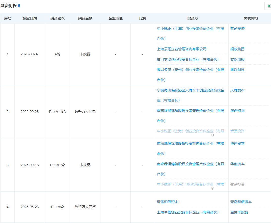Click the 披露日期 column header
The image size is (271, 223).
click(30, 18)
